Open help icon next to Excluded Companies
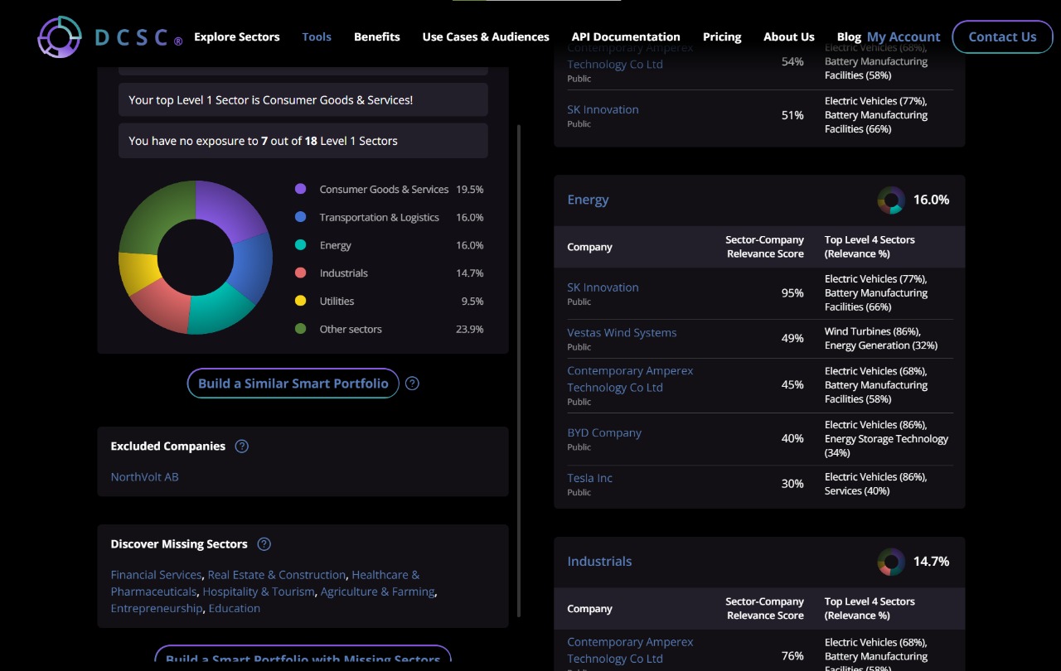Viewport: 1061px width, 671px height. click(241, 446)
